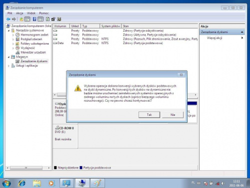Select the Data volume row
This screenshot has height=188, width=250.
125,43
